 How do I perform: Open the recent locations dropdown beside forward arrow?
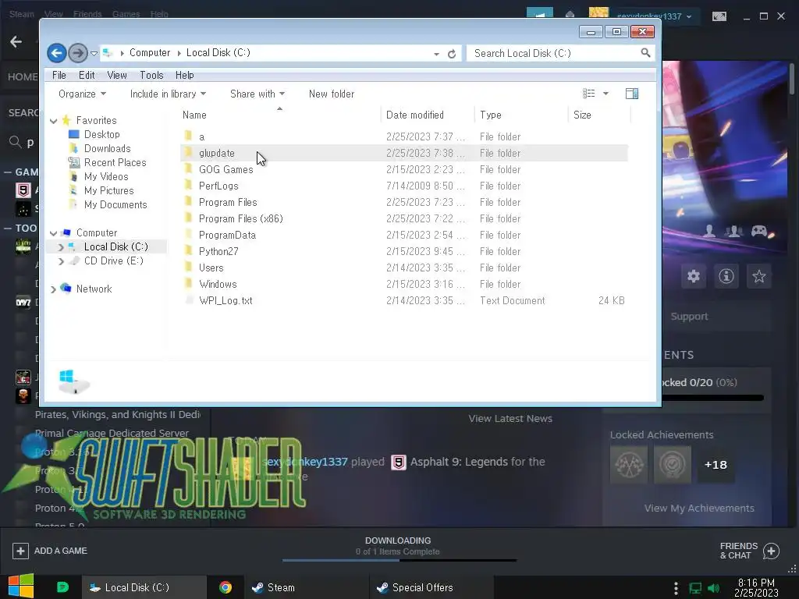click(94, 53)
